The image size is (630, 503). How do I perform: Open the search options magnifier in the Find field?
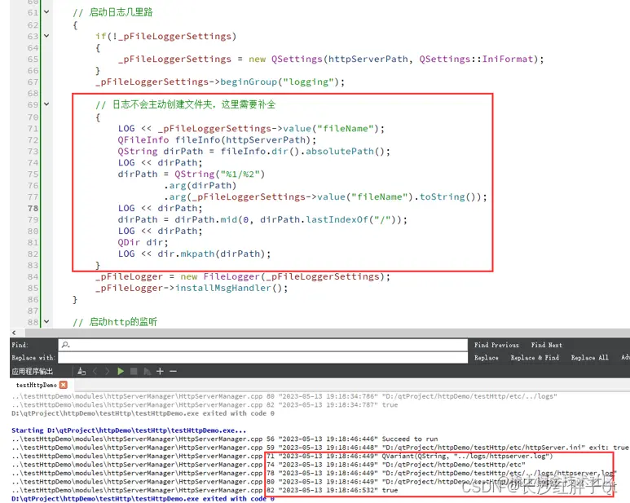click(x=66, y=345)
